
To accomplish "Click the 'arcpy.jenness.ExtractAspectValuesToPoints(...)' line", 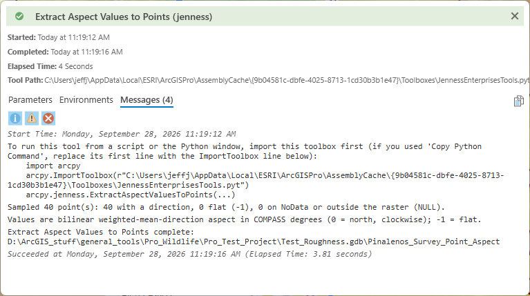I will pyautogui.click(x=130, y=195).
